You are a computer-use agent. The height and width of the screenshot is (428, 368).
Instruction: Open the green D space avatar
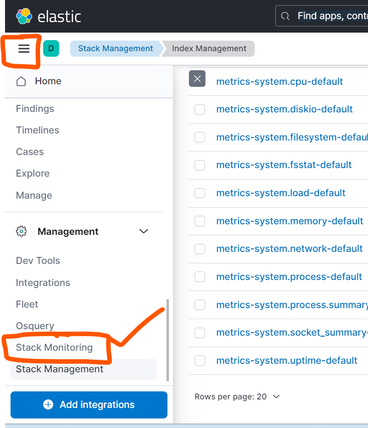(51, 48)
